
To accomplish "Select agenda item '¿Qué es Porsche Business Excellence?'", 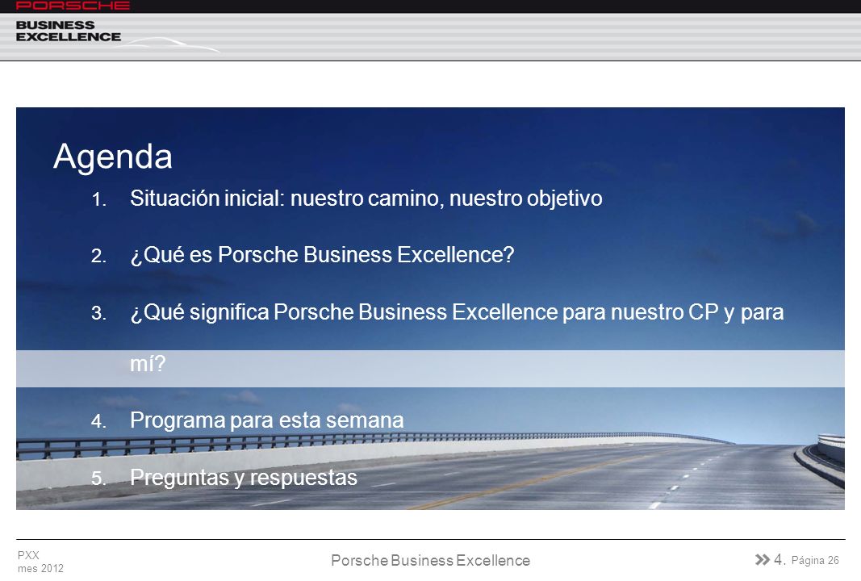I will click(322, 255).
